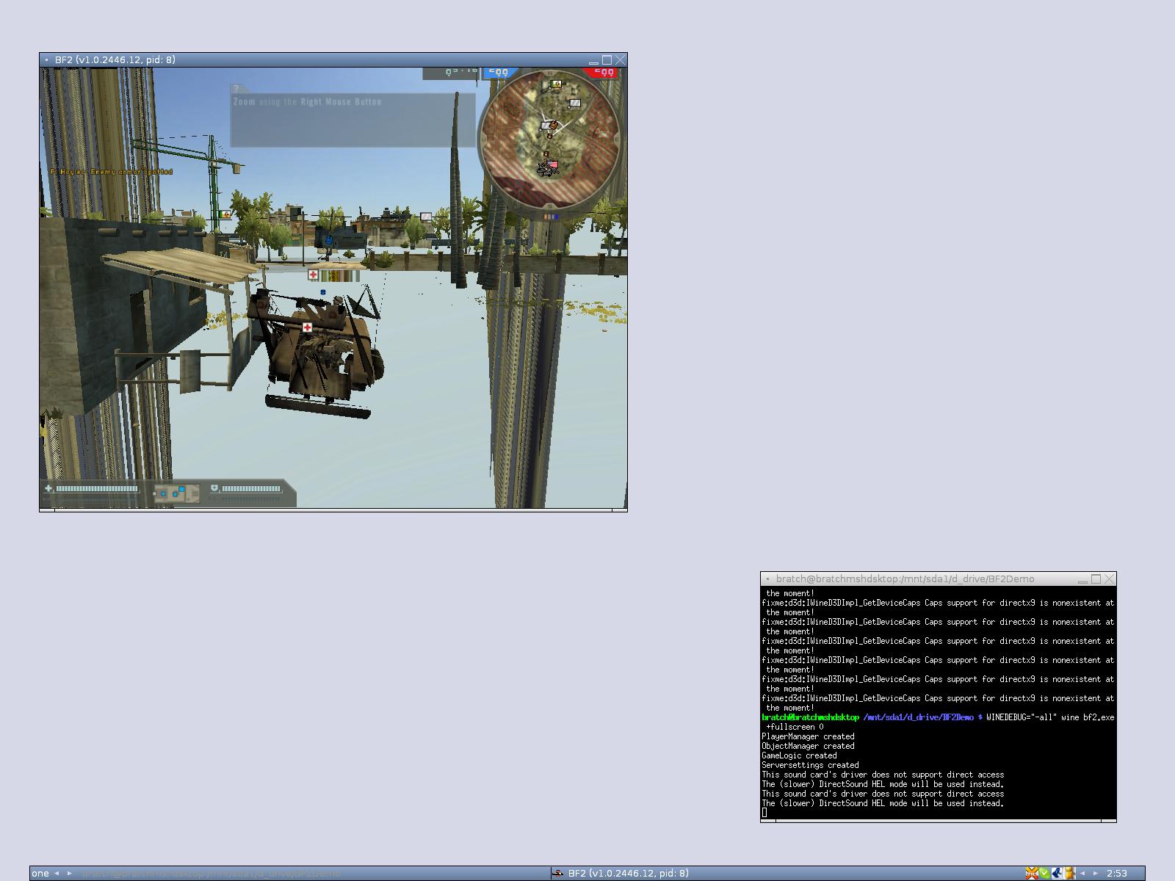The height and width of the screenshot is (881, 1175).
Task: Click the 'GameLogic created' line in the terminal
Action: point(799,755)
